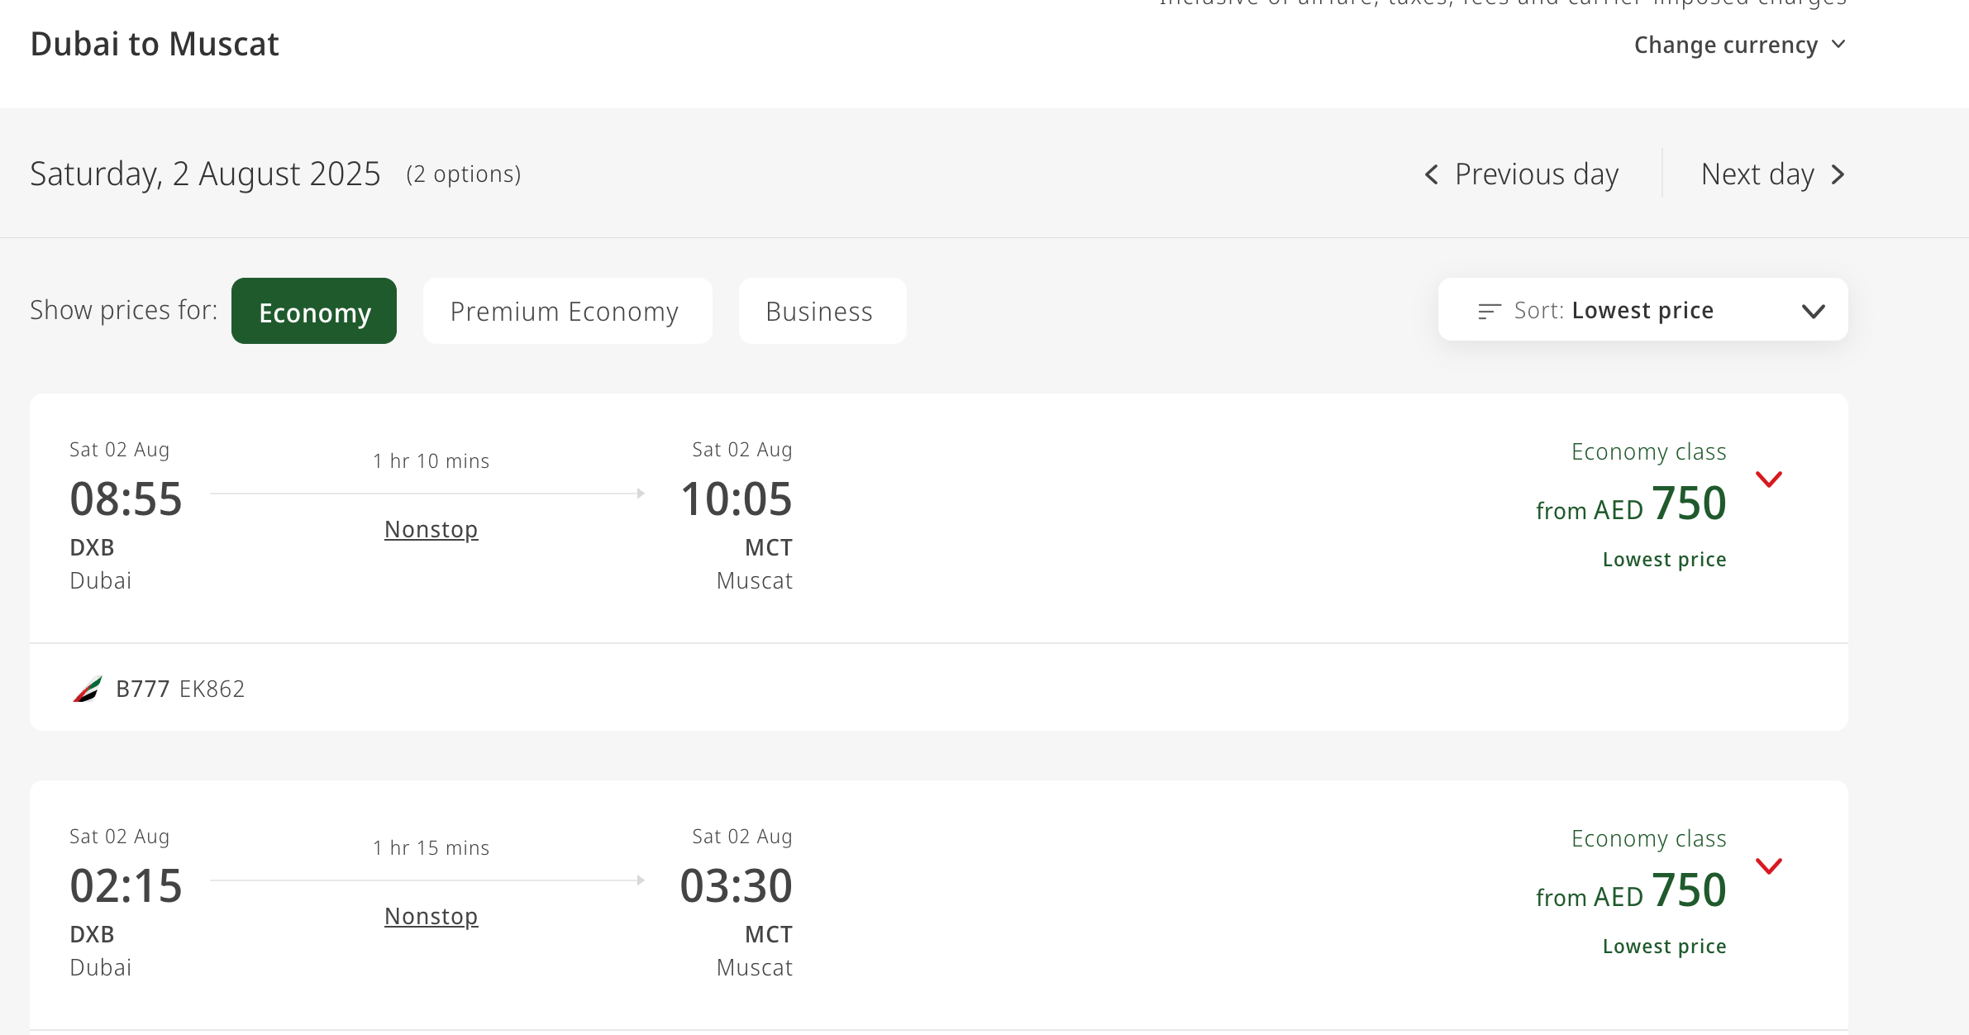Click the left arrow beside Previous day

(1432, 174)
